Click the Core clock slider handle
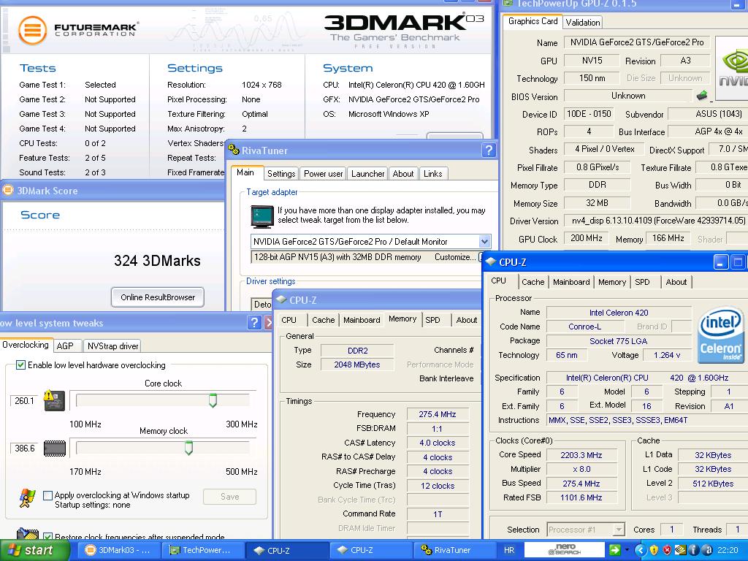Screen dimensions: 748x561 tap(213, 400)
